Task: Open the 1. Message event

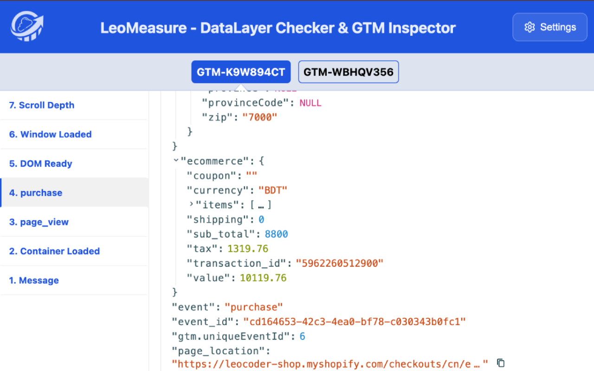Action: coord(34,280)
